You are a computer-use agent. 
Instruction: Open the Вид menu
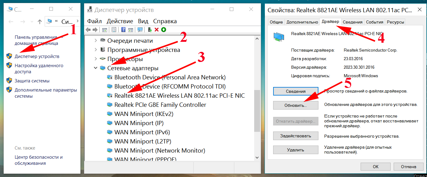tap(143, 21)
